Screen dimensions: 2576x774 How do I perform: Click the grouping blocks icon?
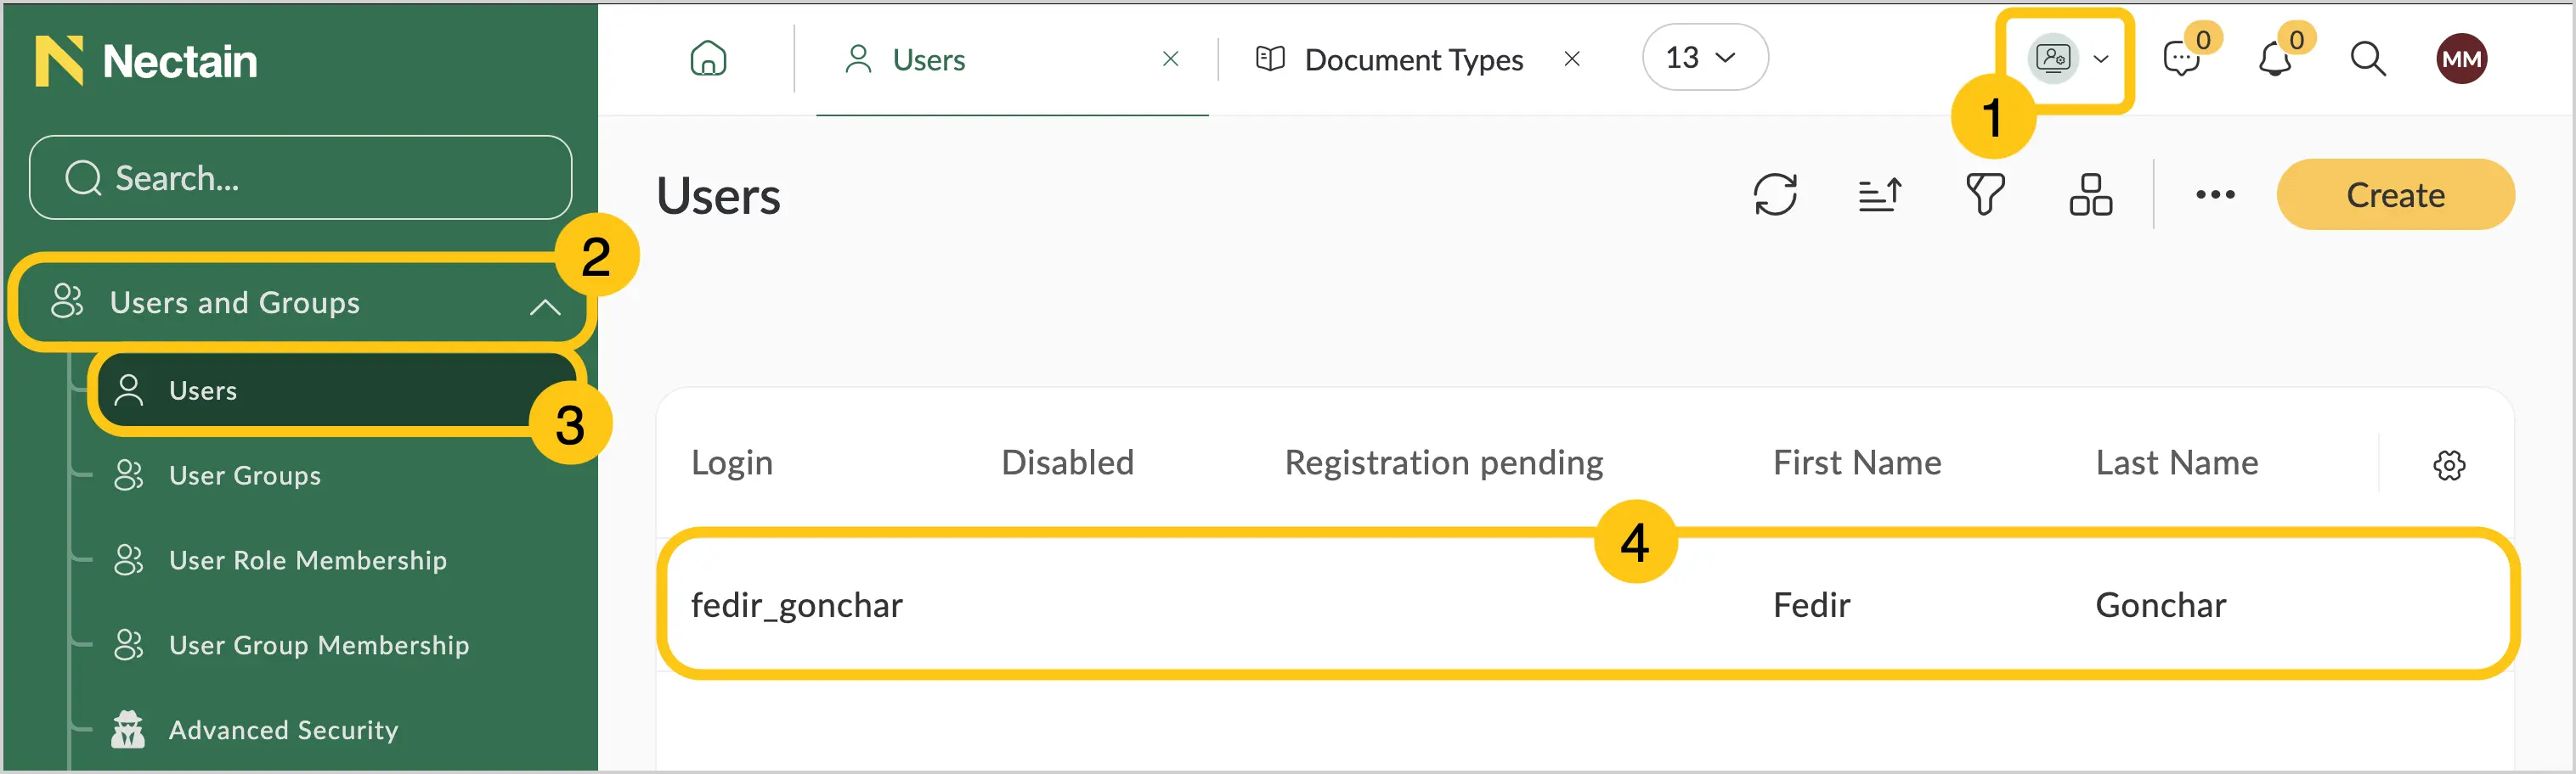(x=2090, y=194)
